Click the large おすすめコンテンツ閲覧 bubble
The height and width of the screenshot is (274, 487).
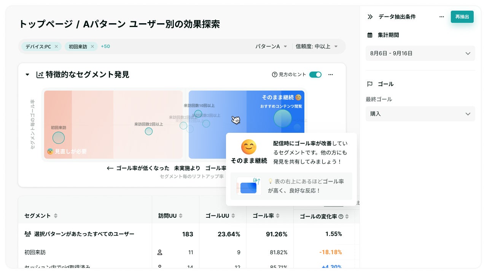click(x=283, y=118)
